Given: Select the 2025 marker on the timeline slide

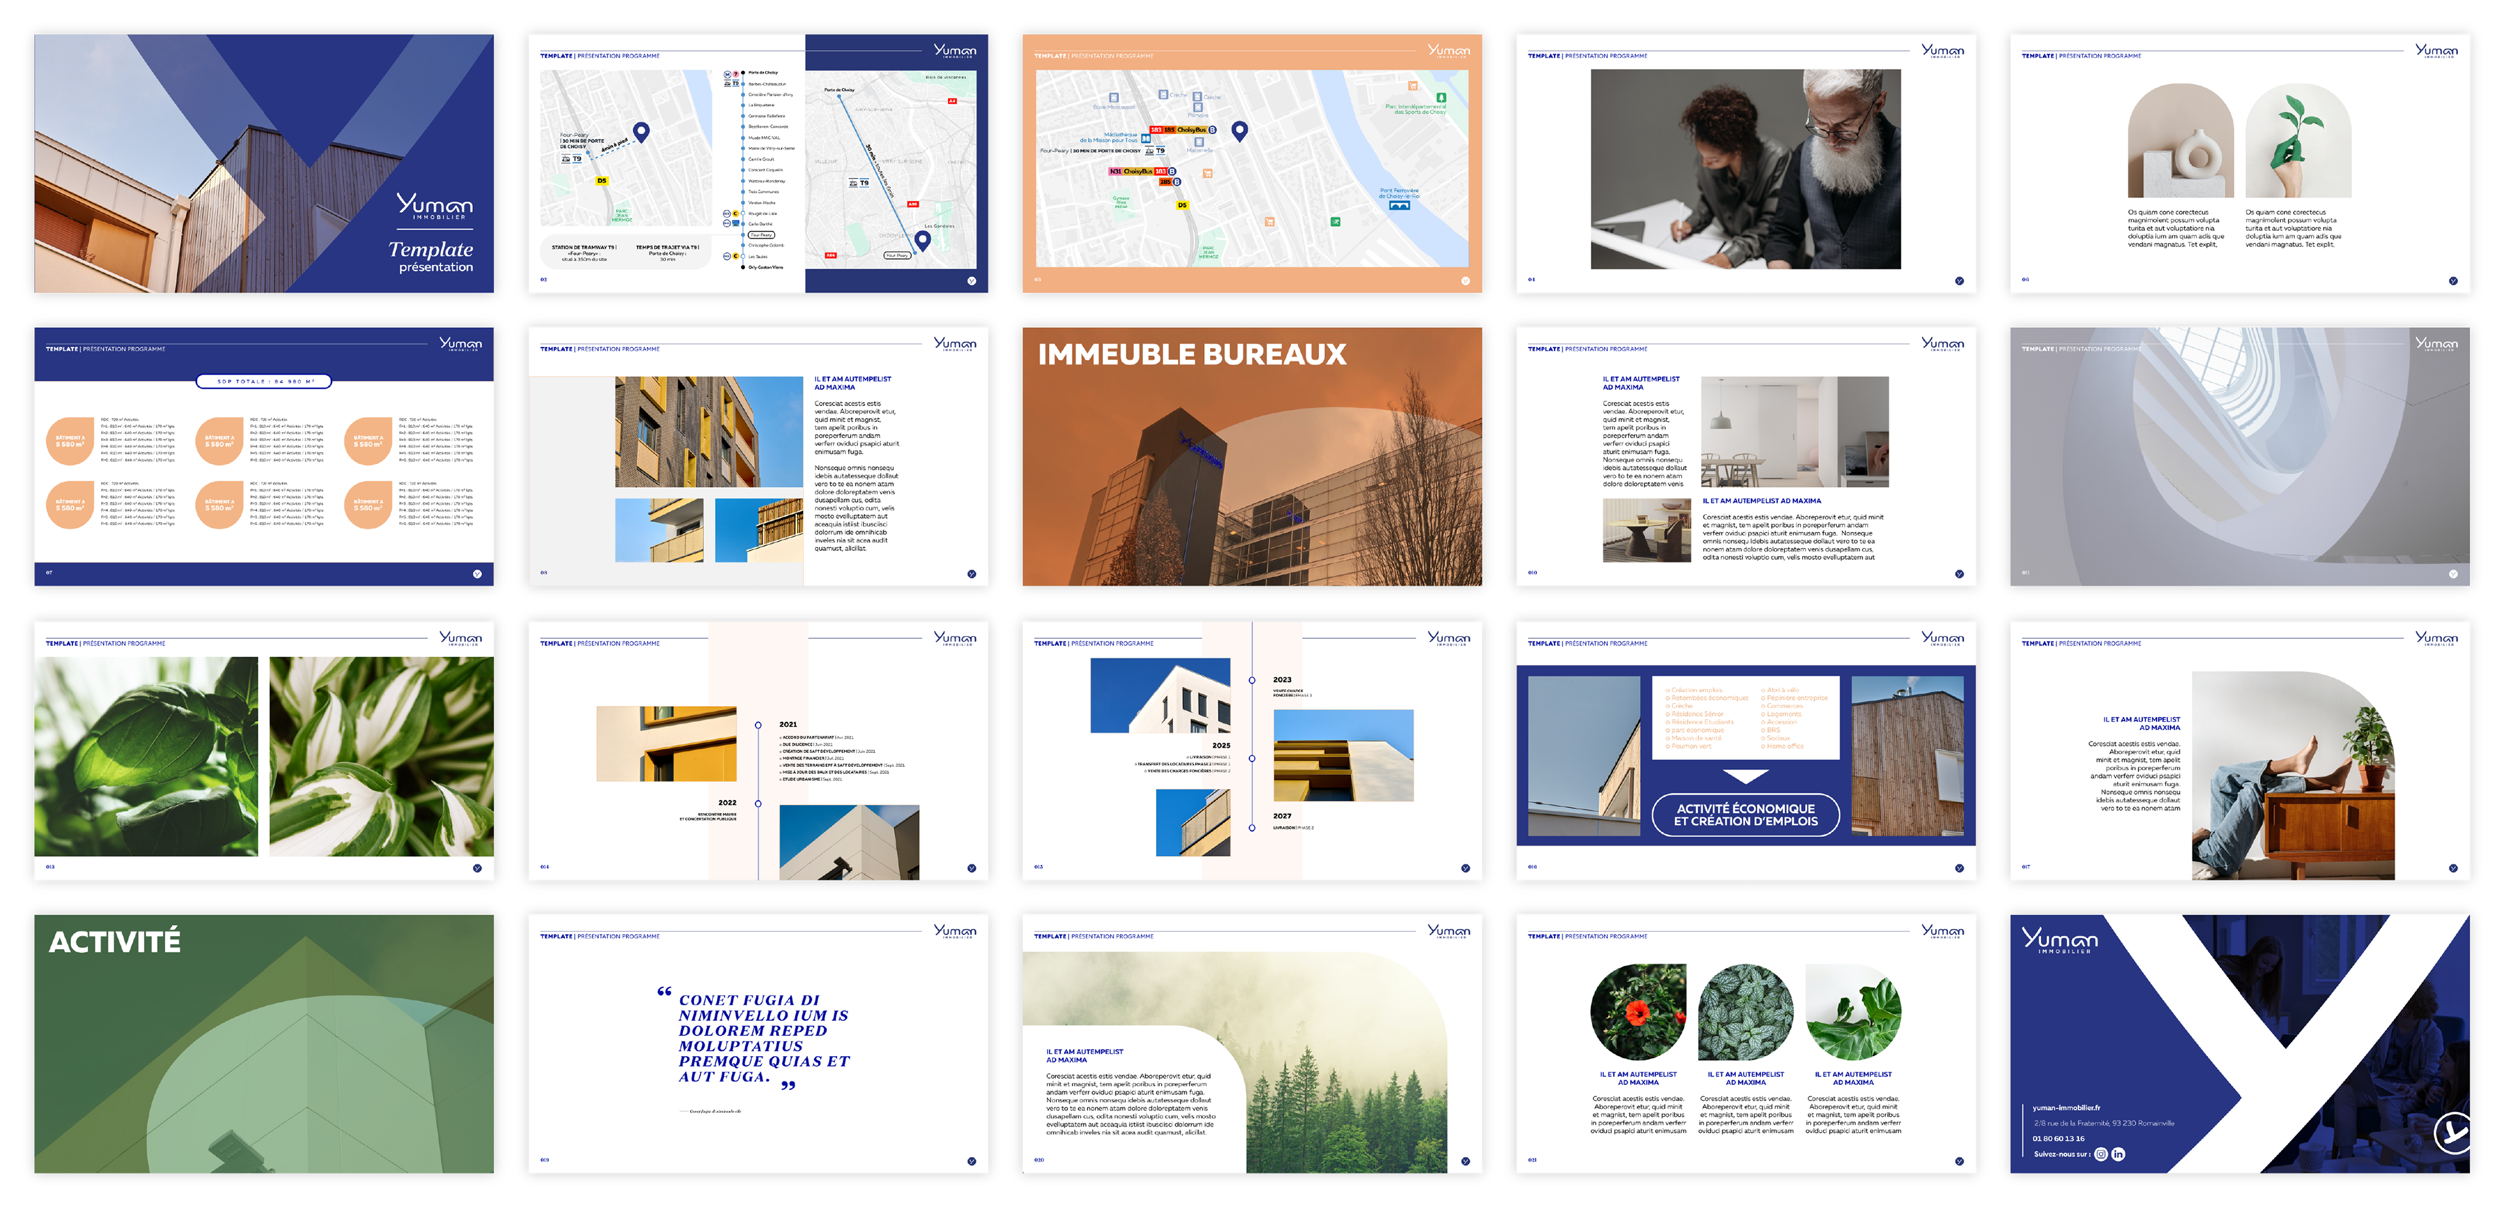Looking at the screenshot, I should (x=1252, y=758).
